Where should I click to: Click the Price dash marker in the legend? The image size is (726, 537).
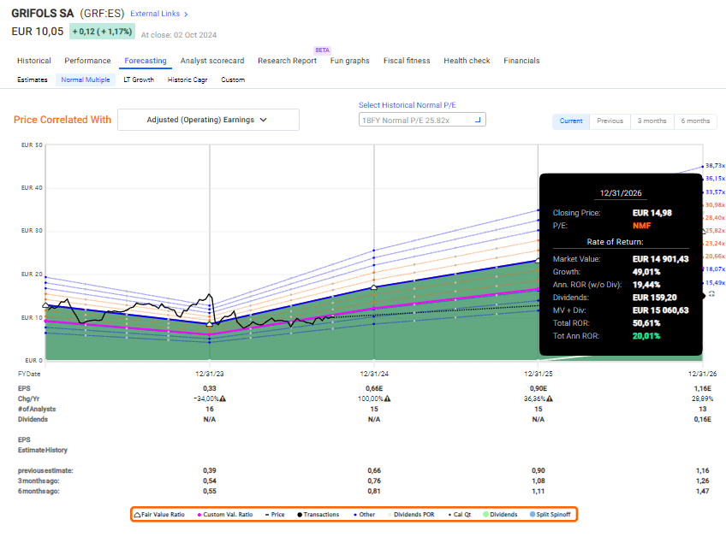265,514
